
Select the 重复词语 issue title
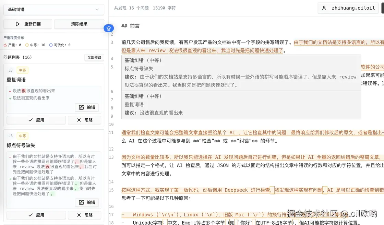[x=16, y=80]
